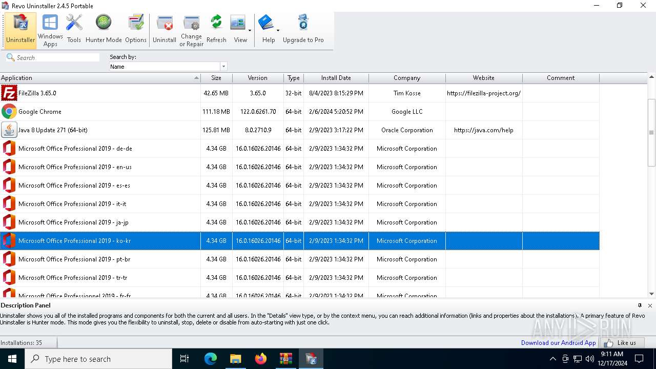This screenshot has height=369, width=656.
Task: Open the Search by Name combo box
Action: coord(168,67)
